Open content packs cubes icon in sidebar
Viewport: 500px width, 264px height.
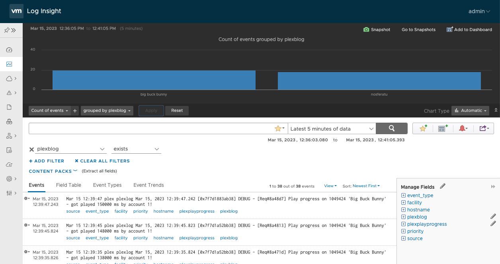9,121
